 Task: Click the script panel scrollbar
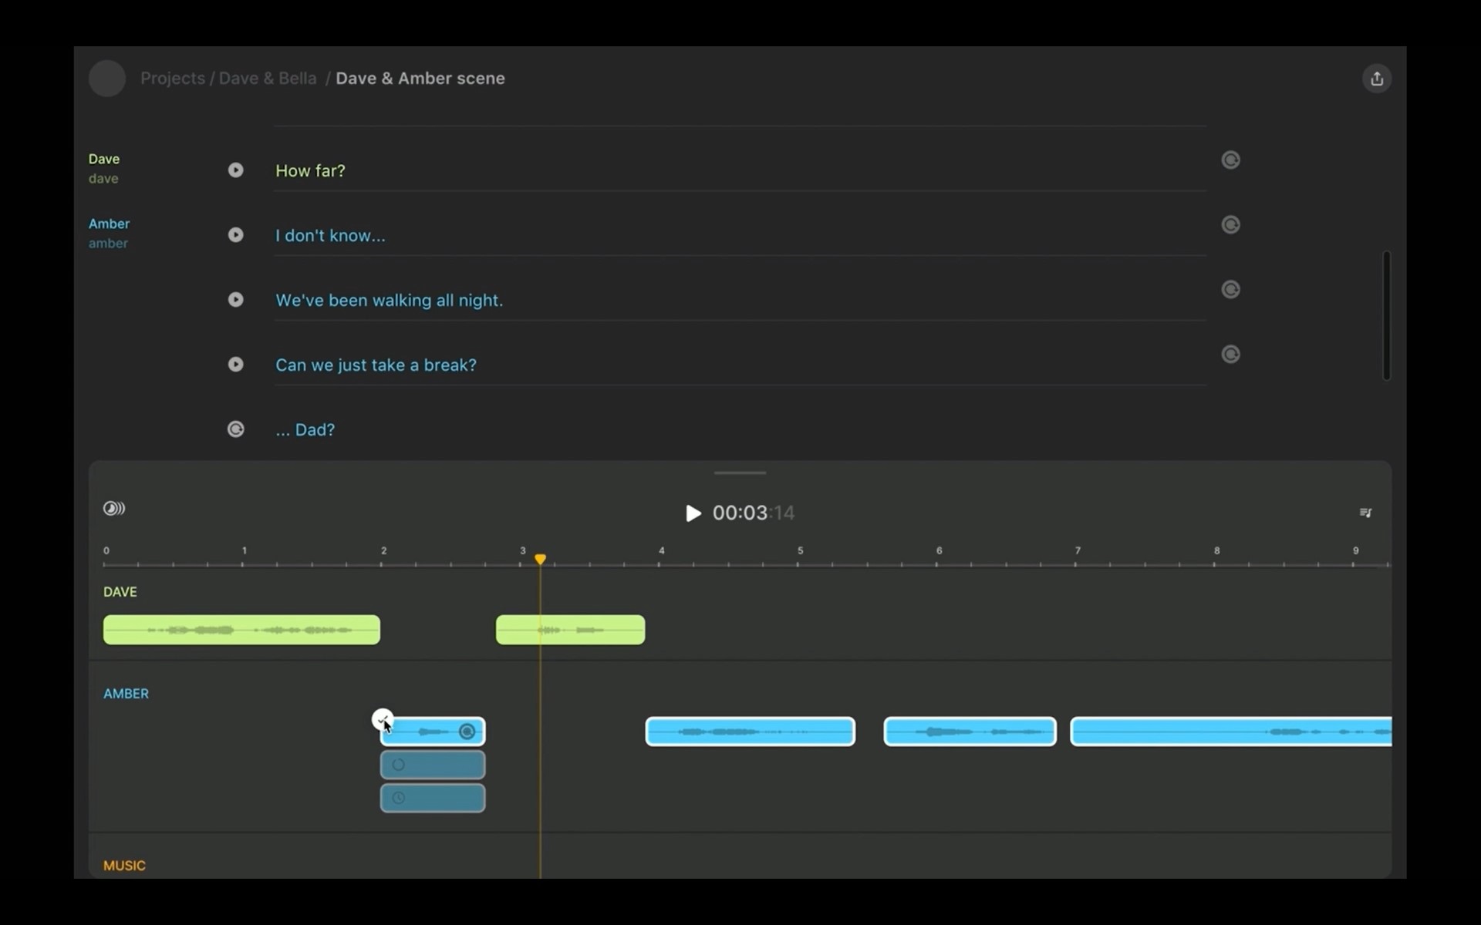click(x=1386, y=315)
